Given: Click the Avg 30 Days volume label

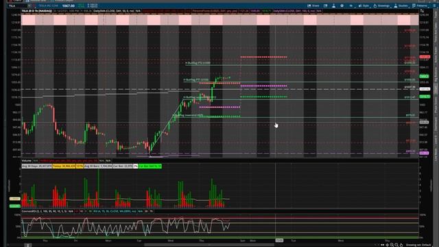Looking at the screenshot, I should pyautogui.click(x=36, y=166).
